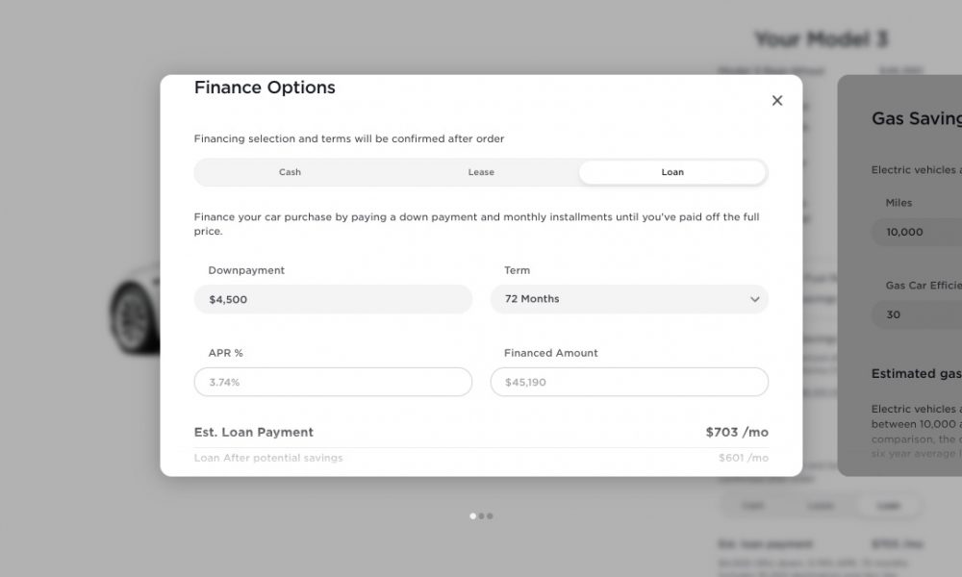Expand the Term chevron arrow
Screen dimensions: 962x577
[754, 299]
